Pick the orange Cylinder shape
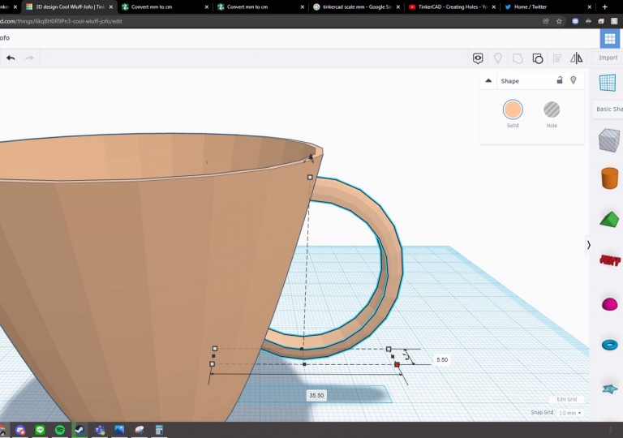Screen dimensions: 623x438 (609, 178)
